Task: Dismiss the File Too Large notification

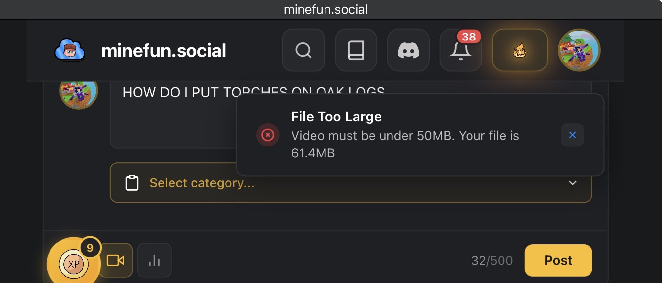Action: pos(572,135)
